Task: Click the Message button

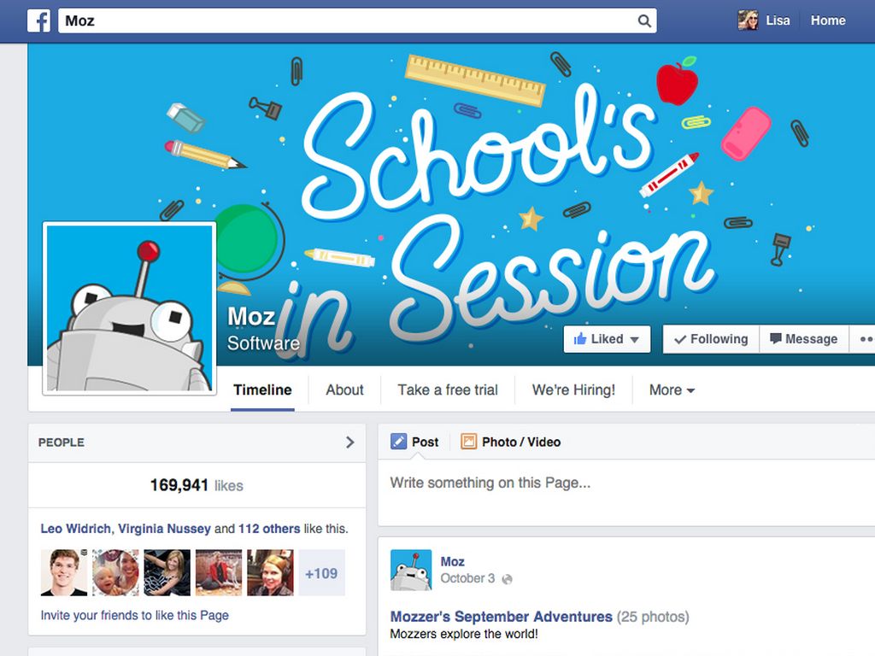Action: pos(804,339)
